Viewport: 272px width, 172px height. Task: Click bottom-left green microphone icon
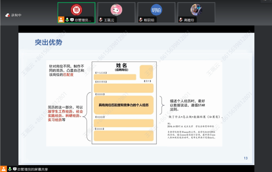click(x=9, y=169)
